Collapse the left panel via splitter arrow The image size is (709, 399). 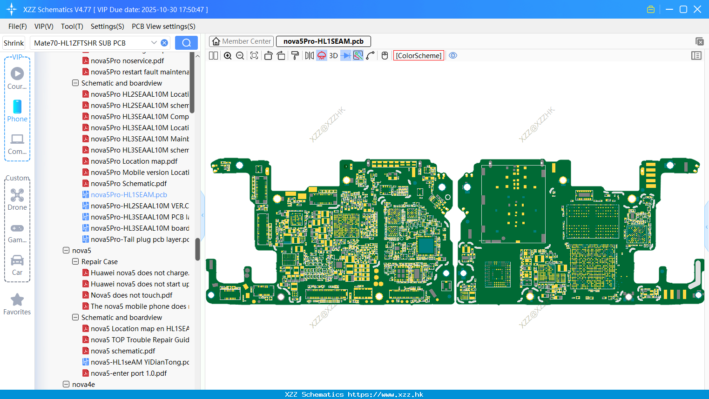(203, 215)
